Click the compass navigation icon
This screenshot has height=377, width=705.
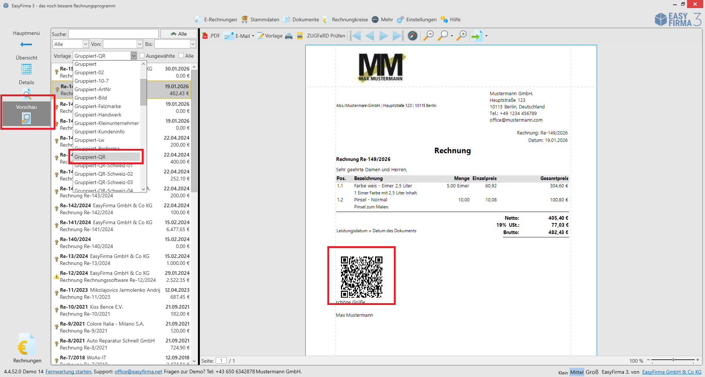(413, 36)
